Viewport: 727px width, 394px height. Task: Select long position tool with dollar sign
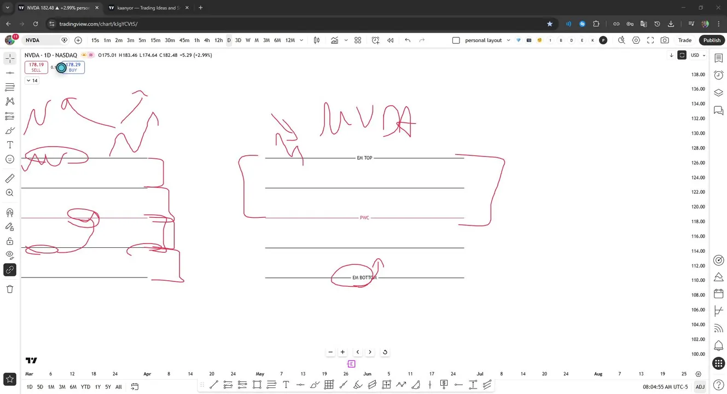coord(444,385)
